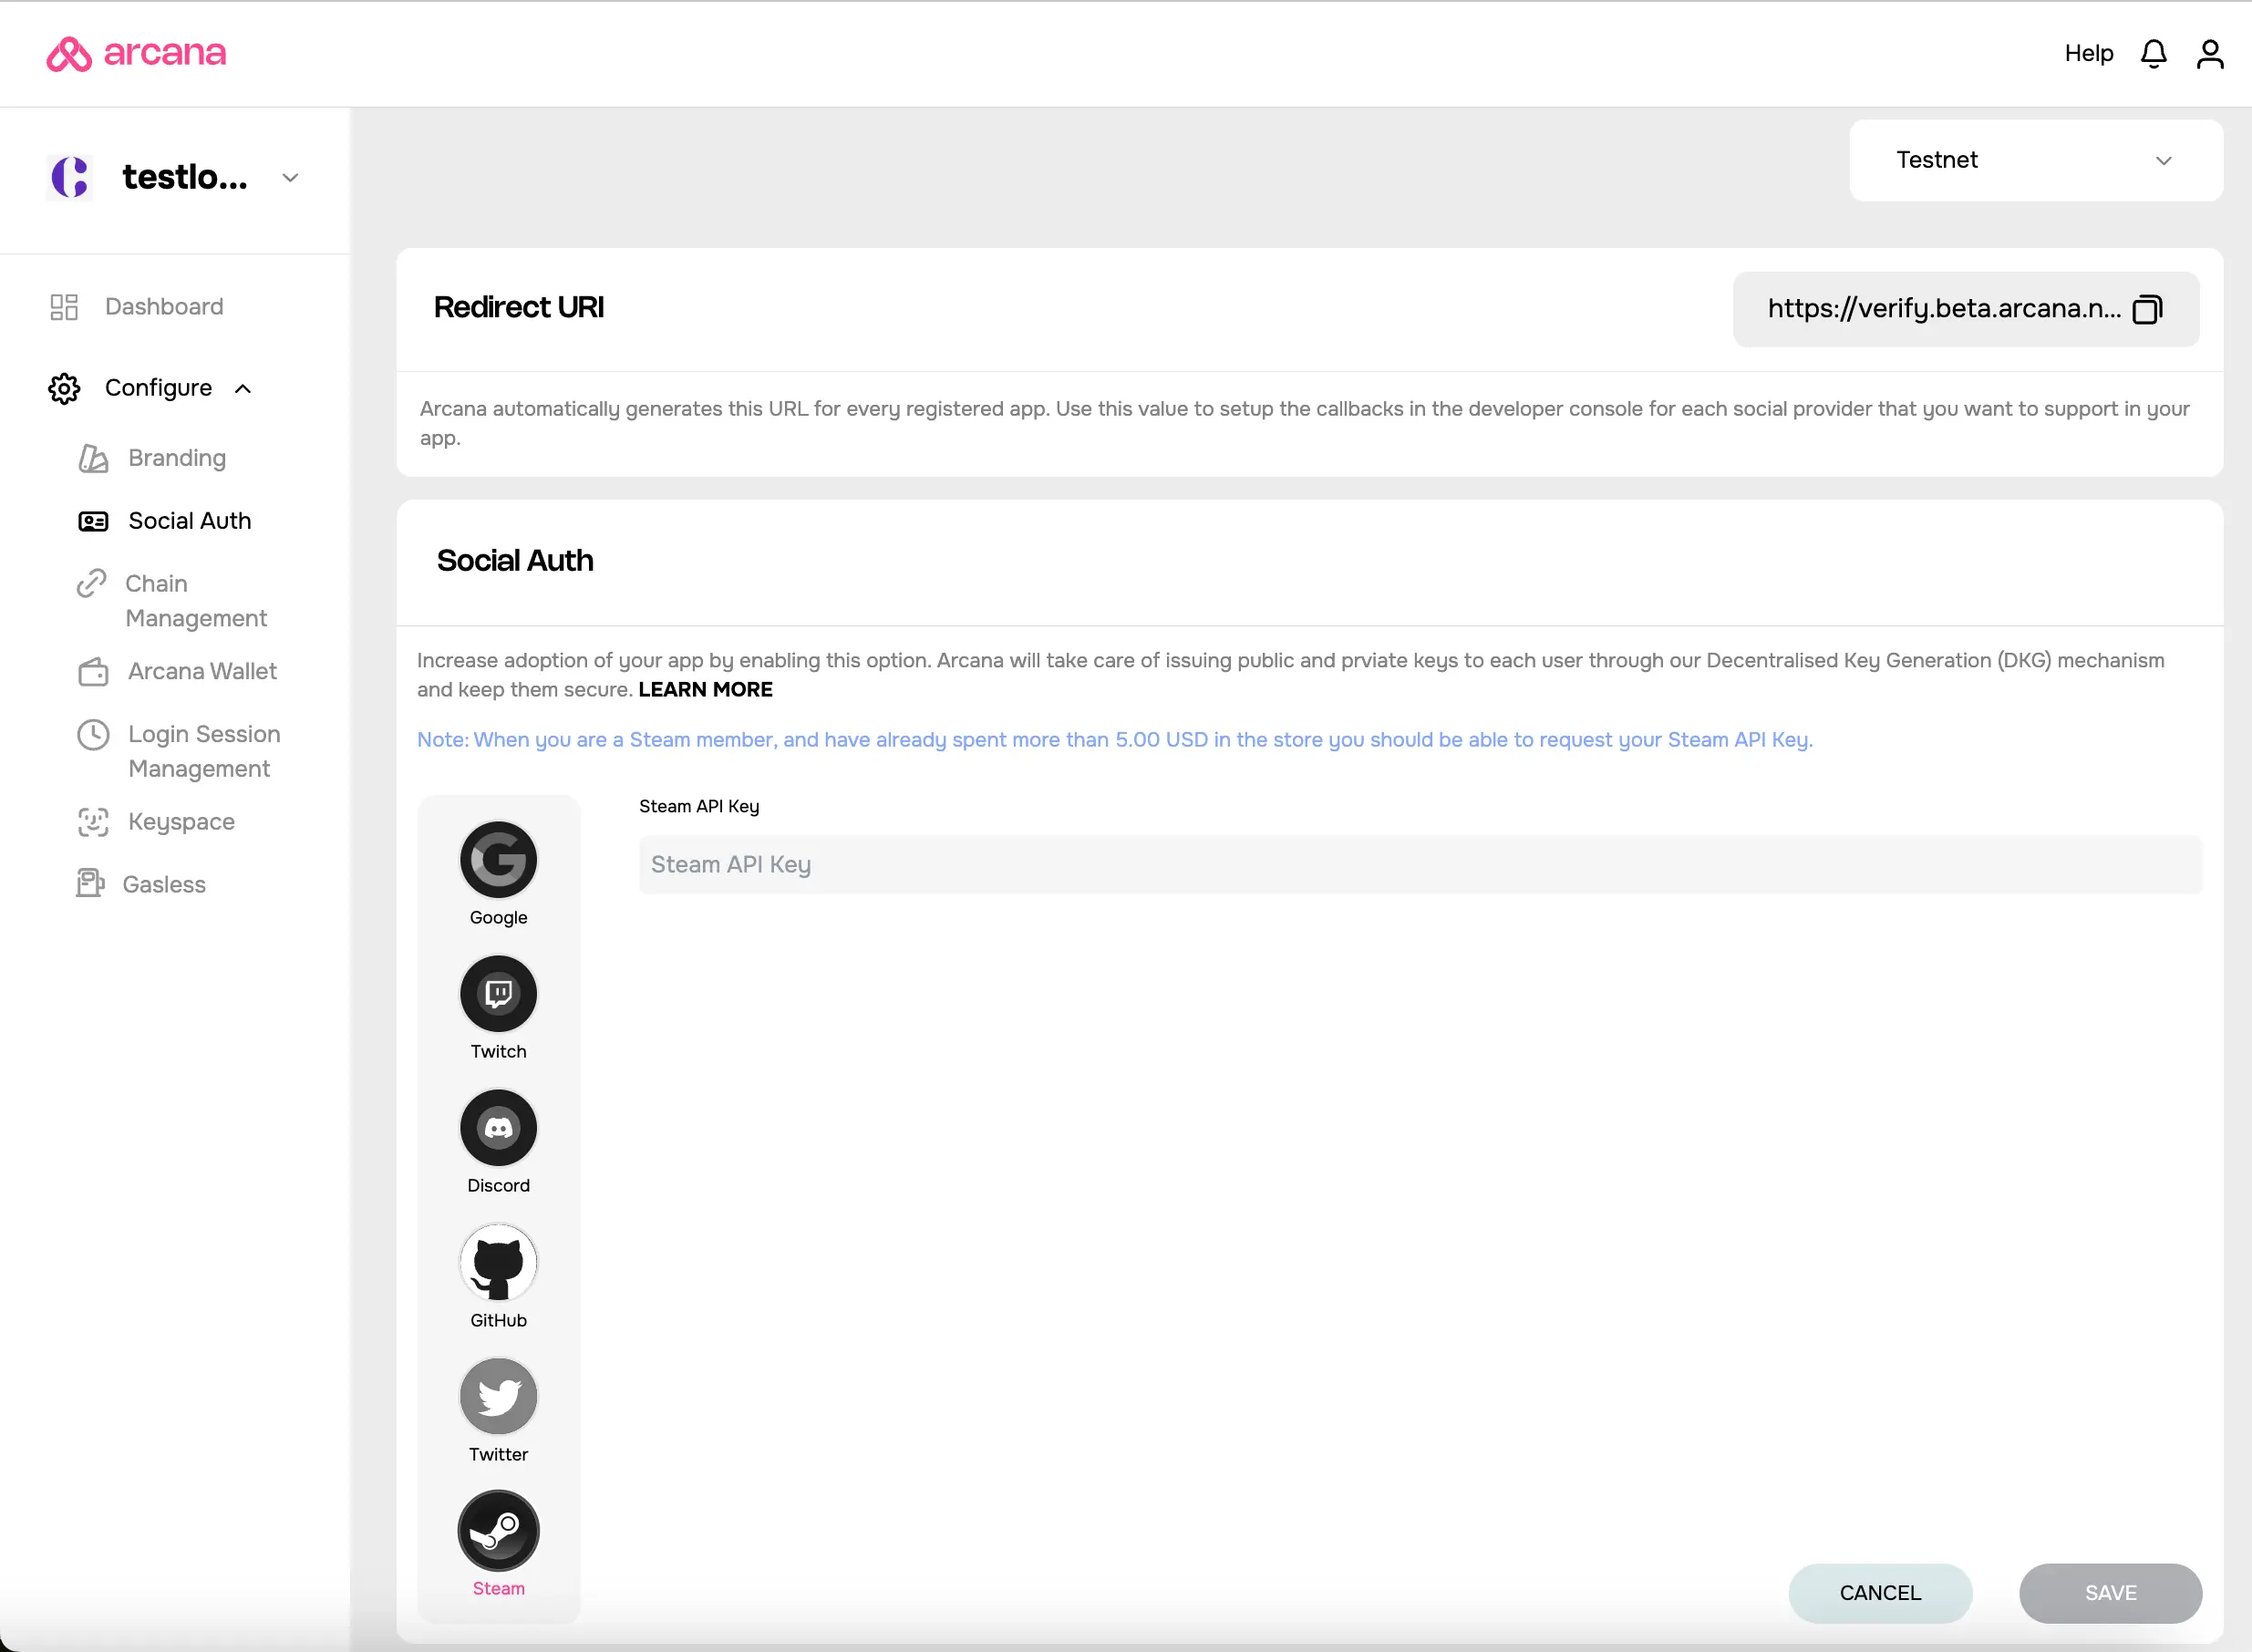Click the GitHub provider label
Screen dimensions: 2252x1652
498,1321
